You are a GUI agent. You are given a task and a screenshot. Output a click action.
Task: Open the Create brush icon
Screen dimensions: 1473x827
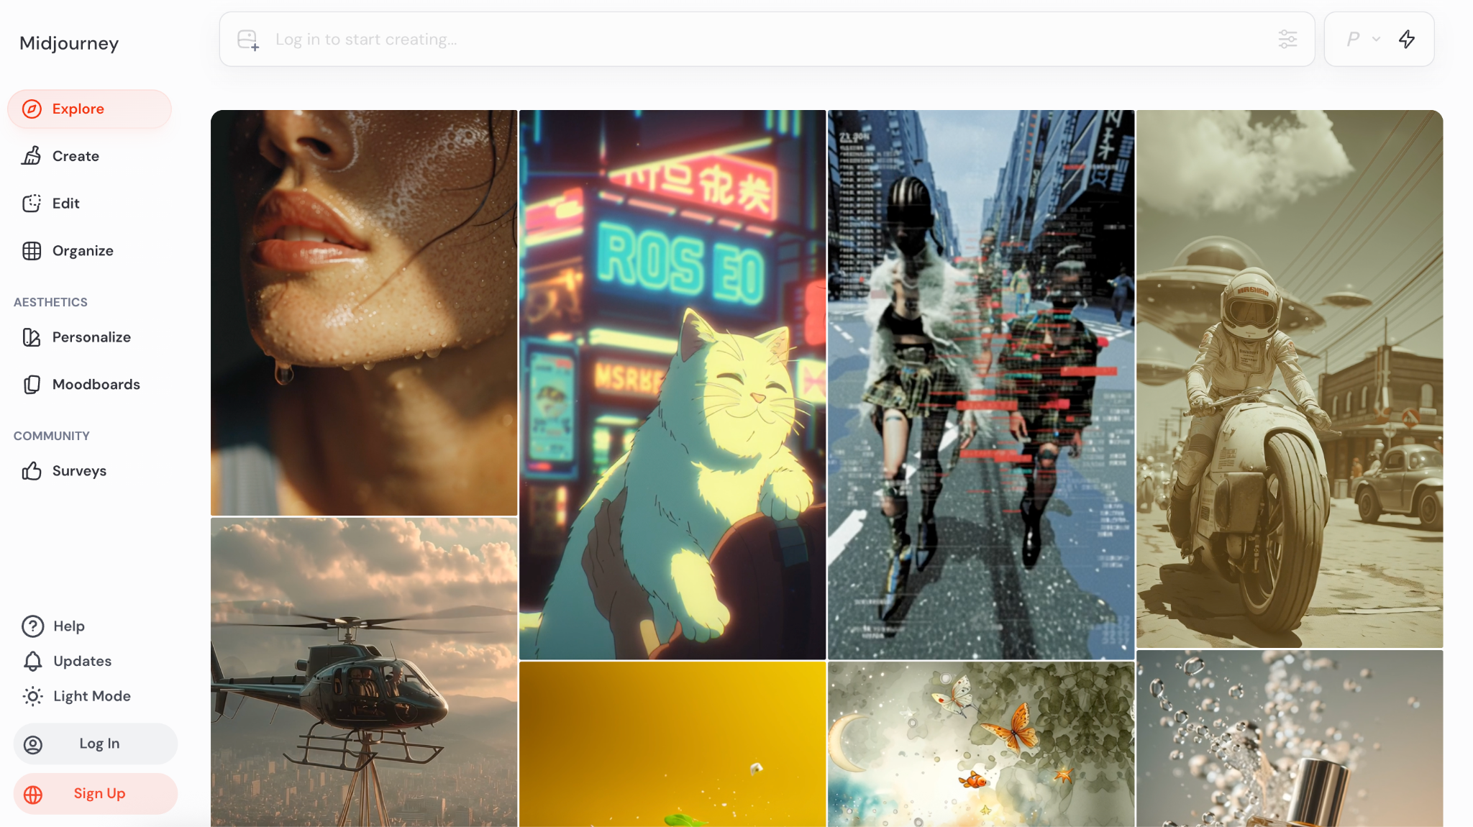pyautogui.click(x=32, y=156)
